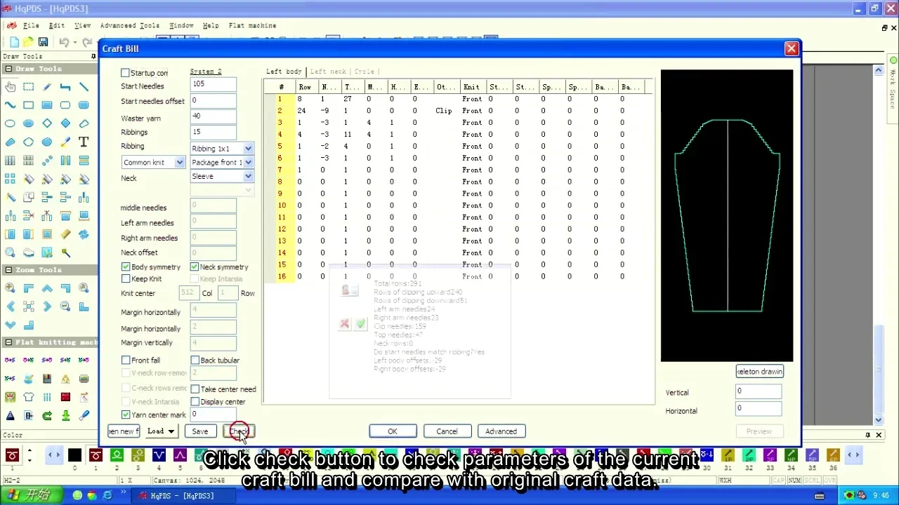Select the text tool (T icon)

(x=84, y=142)
